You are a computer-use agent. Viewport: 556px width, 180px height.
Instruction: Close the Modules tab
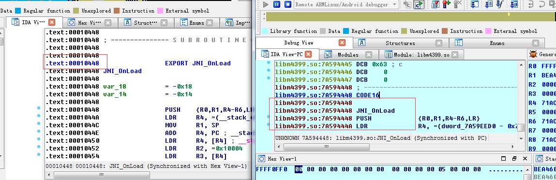pyautogui.click(x=369, y=55)
